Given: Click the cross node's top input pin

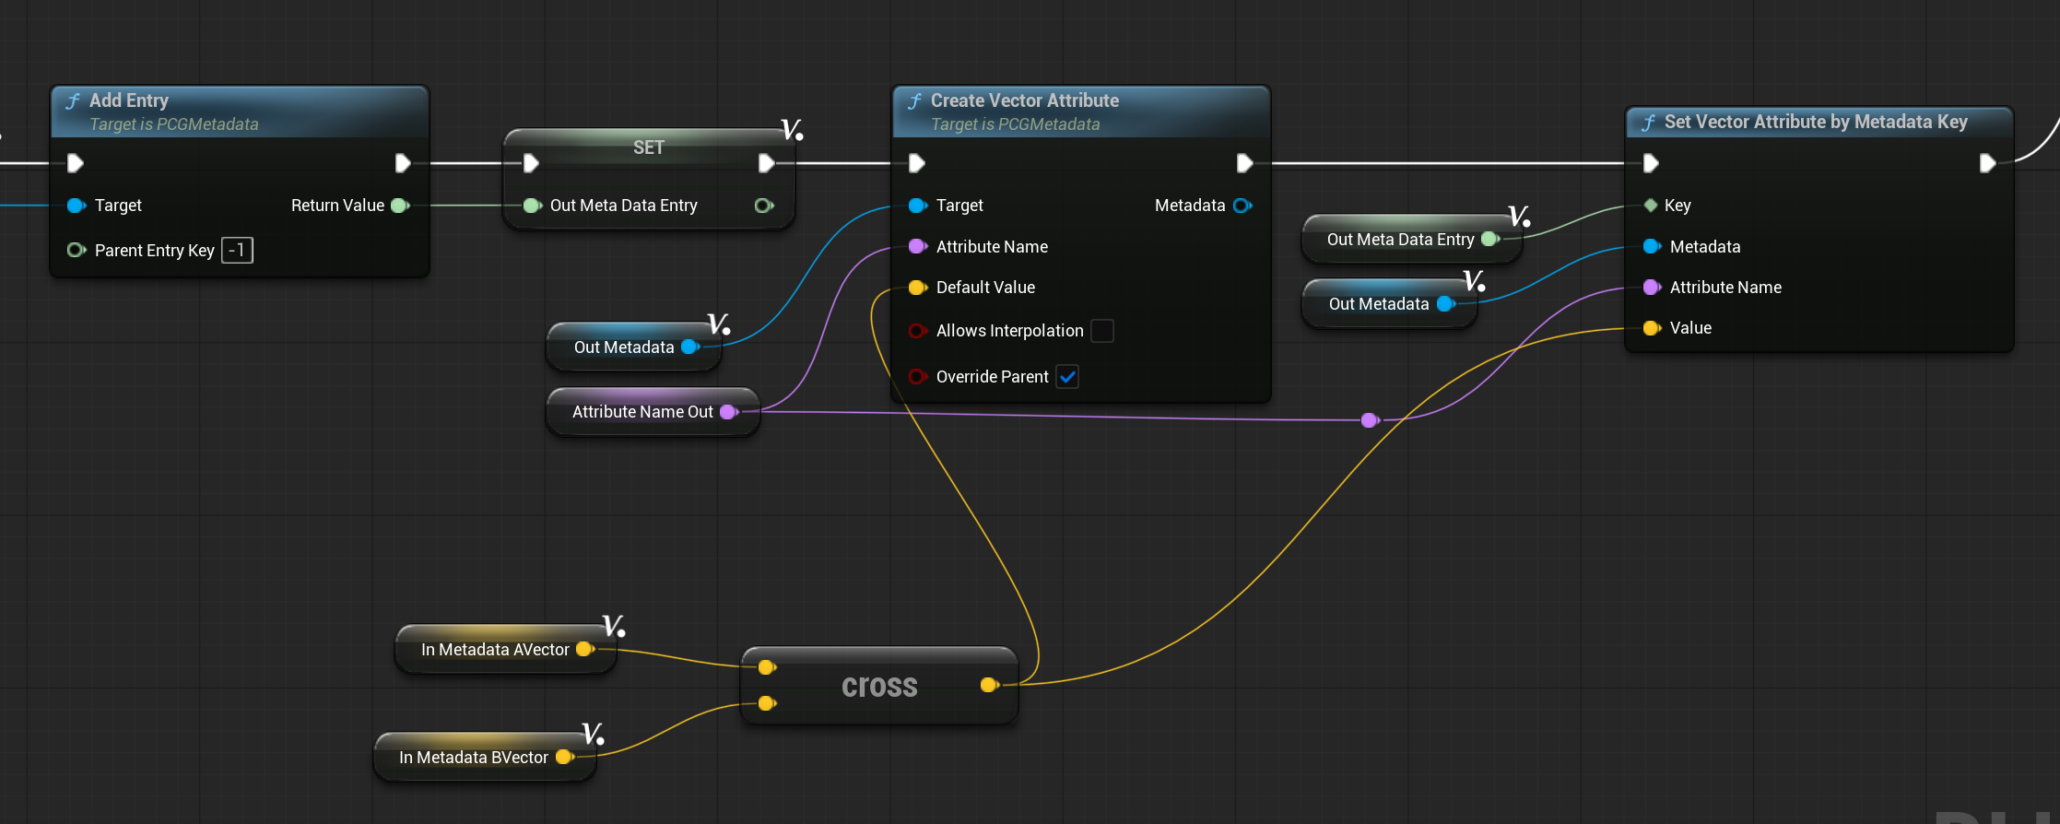Looking at the screenshot, I should pyautogui.click(x=766, y=667).
